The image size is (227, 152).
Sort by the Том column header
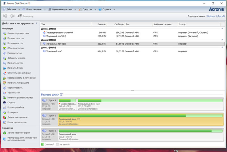pos(66,24)
